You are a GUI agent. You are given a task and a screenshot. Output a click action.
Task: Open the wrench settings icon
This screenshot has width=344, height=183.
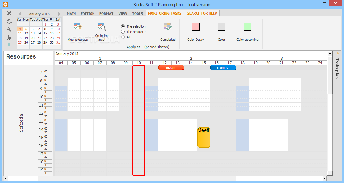click(x=9, y=29)
